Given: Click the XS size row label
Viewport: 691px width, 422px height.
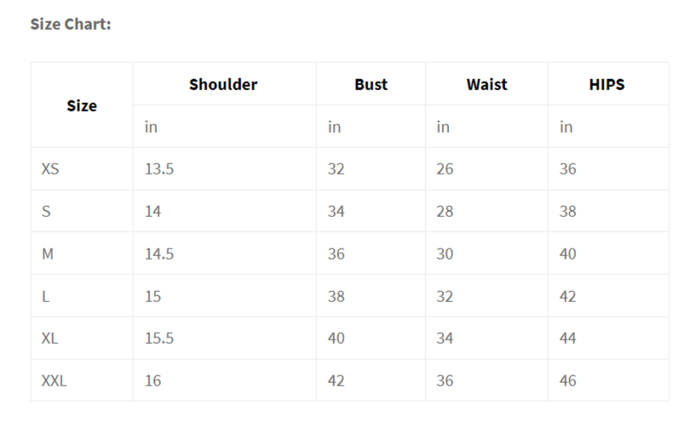Looking at the screenshot, I should coord(50,169).
